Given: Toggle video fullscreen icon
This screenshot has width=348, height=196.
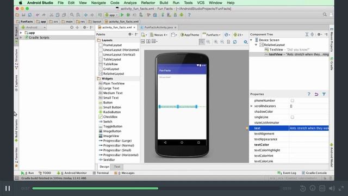Looking at the screenshot, I should (x=341, y=188).
